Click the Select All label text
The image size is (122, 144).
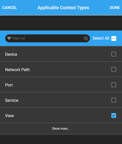click(101, 38)
